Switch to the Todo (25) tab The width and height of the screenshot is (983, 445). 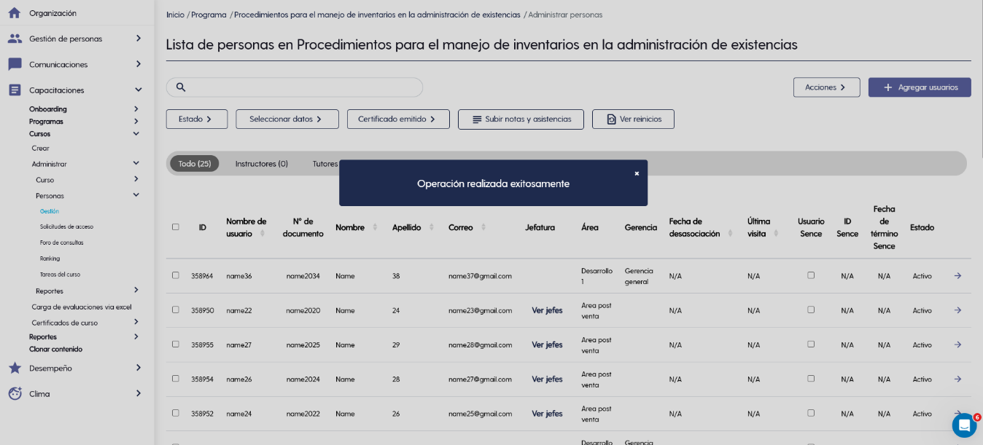point(195,164)
